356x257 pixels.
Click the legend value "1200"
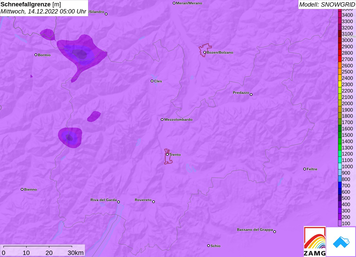pos(347,154)
